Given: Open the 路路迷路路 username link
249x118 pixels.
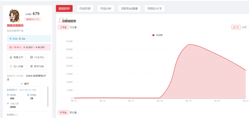Looking at the screenshot, I should (14, 25).
